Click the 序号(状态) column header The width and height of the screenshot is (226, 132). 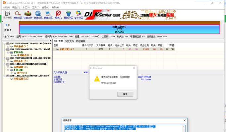tap(87, 45)
